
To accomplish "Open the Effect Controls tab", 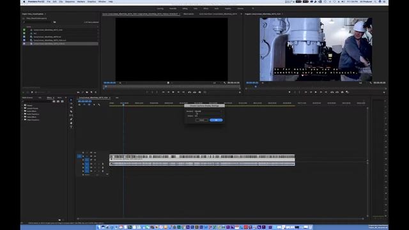I will point(189,14).
